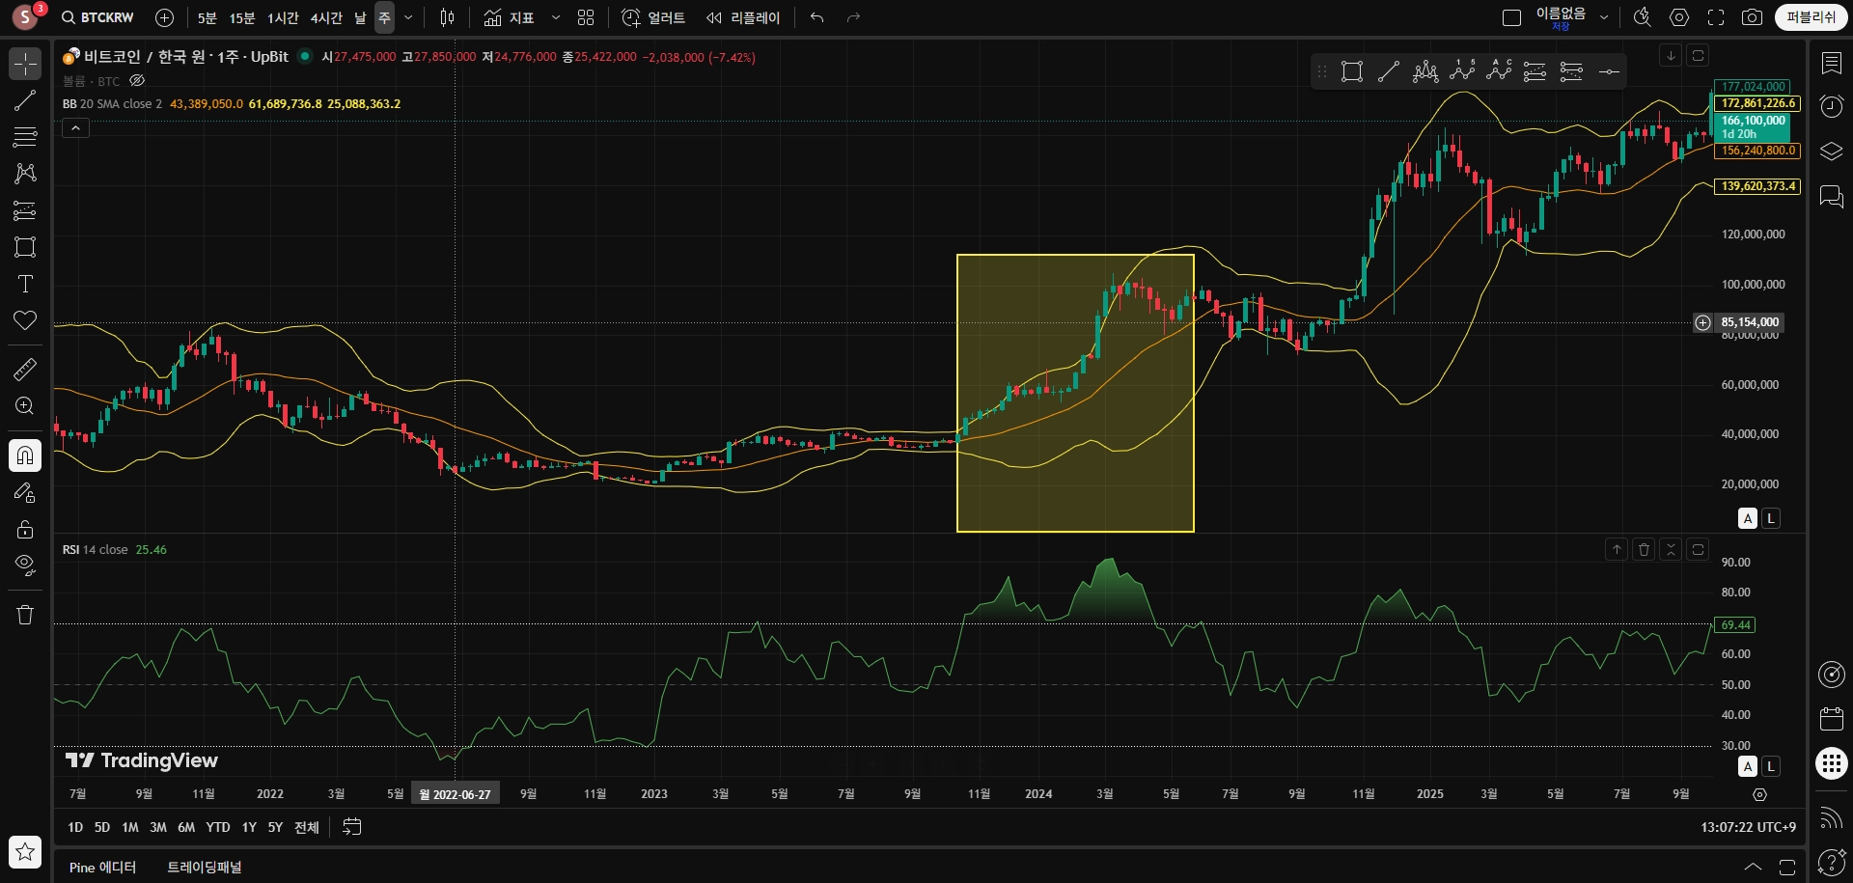Set the chart range to 1Y

coord(249,827)
